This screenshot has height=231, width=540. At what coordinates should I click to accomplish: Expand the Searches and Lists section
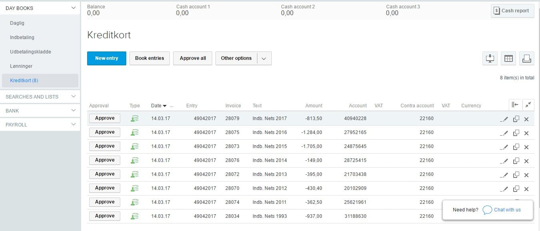73,97
